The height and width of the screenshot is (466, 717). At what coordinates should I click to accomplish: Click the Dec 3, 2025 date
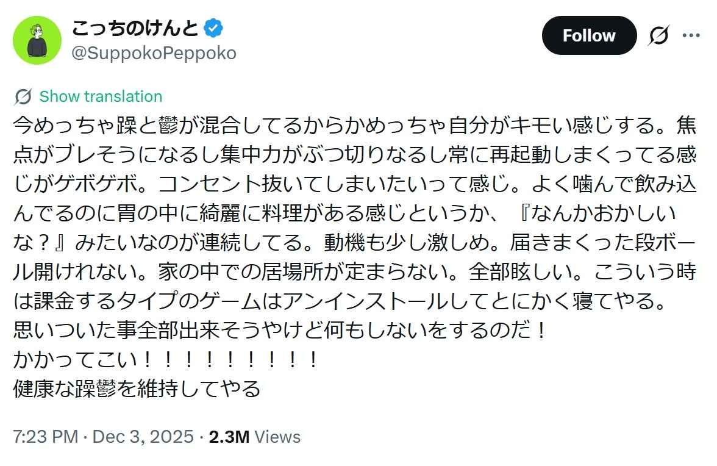tap(143, 437)
